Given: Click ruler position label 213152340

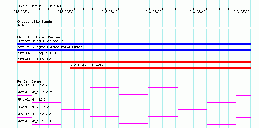Looking at the screenshot, I should point(110,12).
